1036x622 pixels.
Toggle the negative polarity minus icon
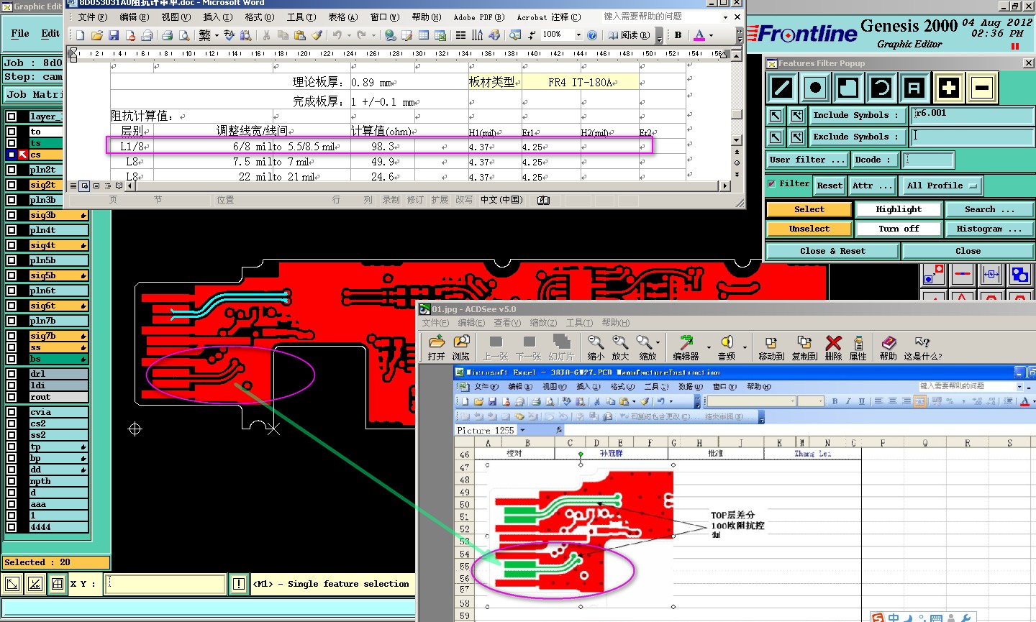[982, 88]
